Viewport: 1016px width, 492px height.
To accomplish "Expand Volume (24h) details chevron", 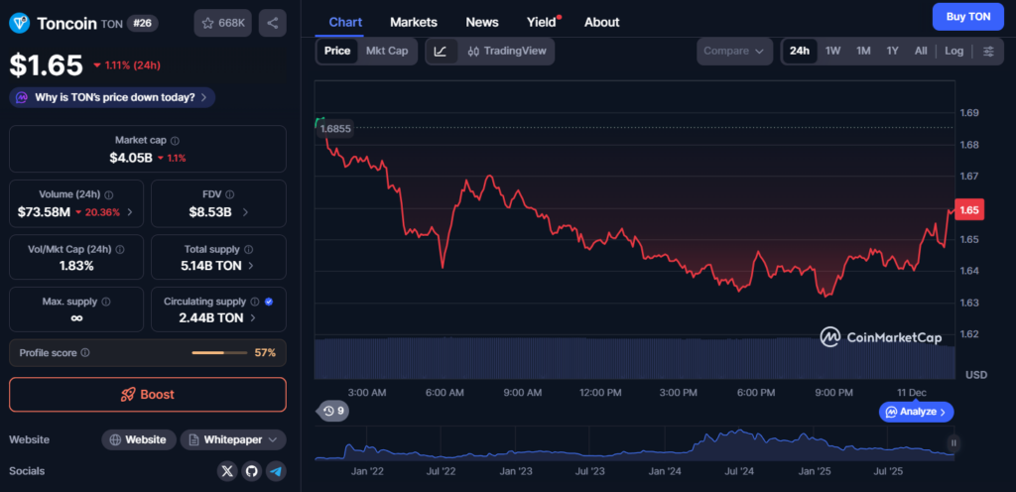I will tap(130, 211).
